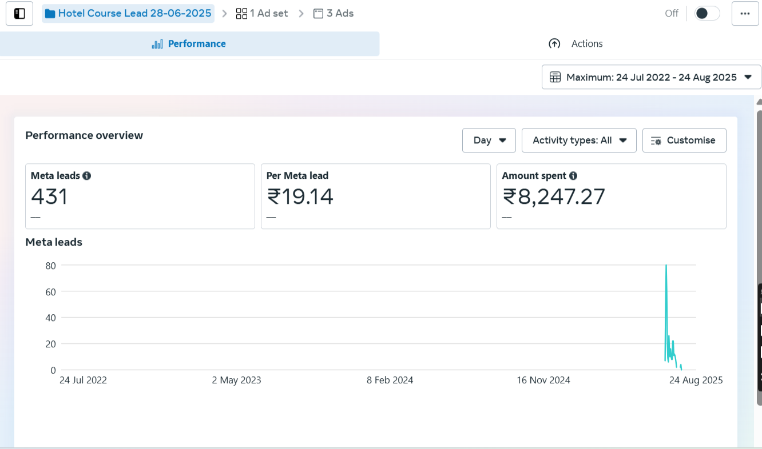
Task: Click the sidebar panel toggle icon
Action: coord(19,14)
